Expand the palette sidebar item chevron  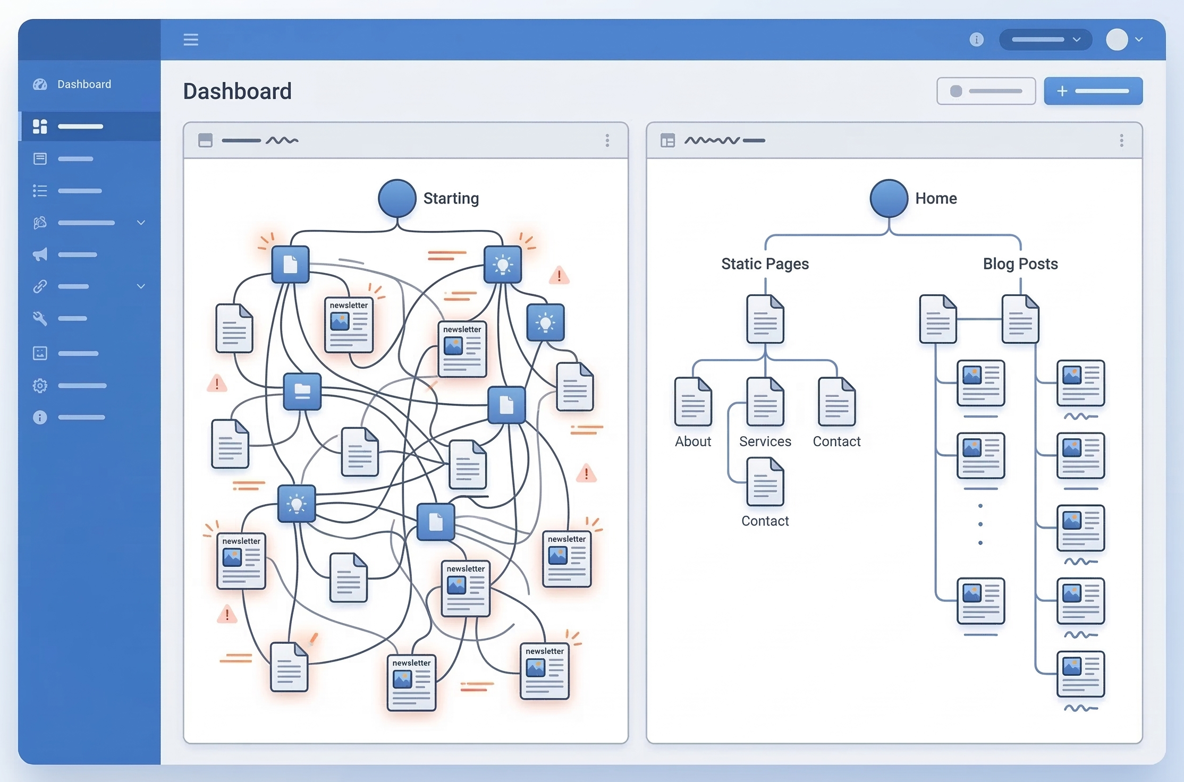(141, 223)
